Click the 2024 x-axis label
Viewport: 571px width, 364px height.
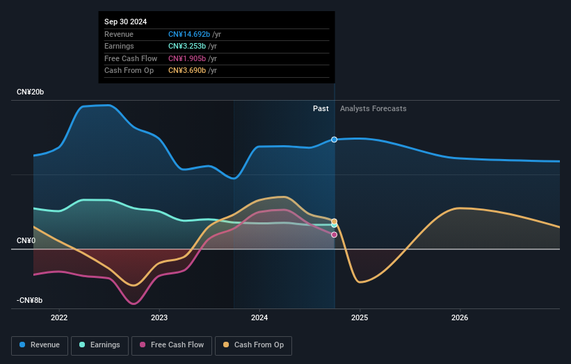(x=259, y=317)
